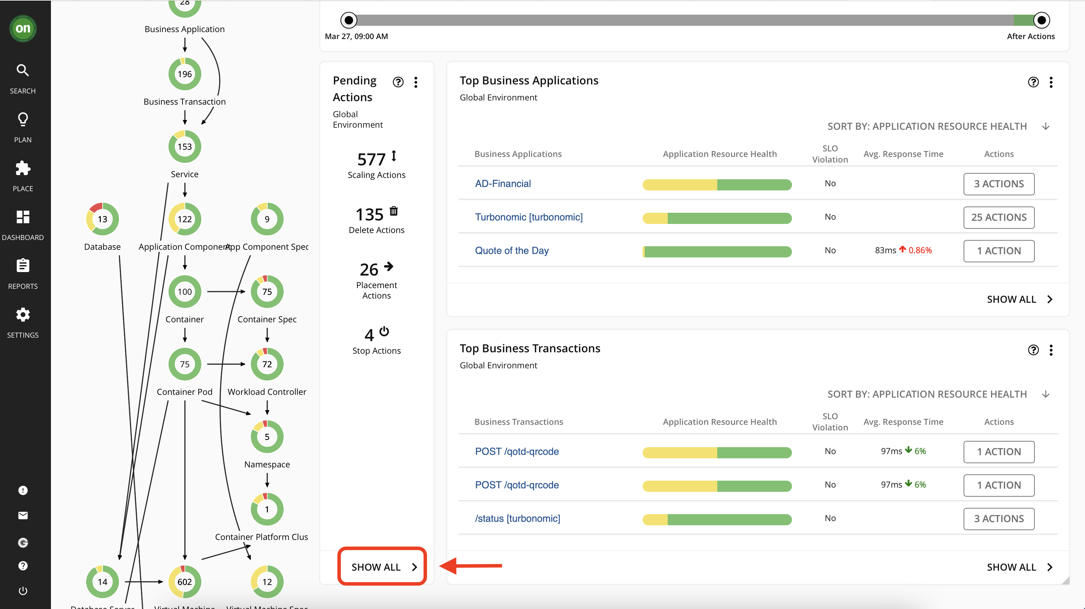Open help for Top Business Transactions
This screenshot has width=1085, height=609.
pos(1033,350)
